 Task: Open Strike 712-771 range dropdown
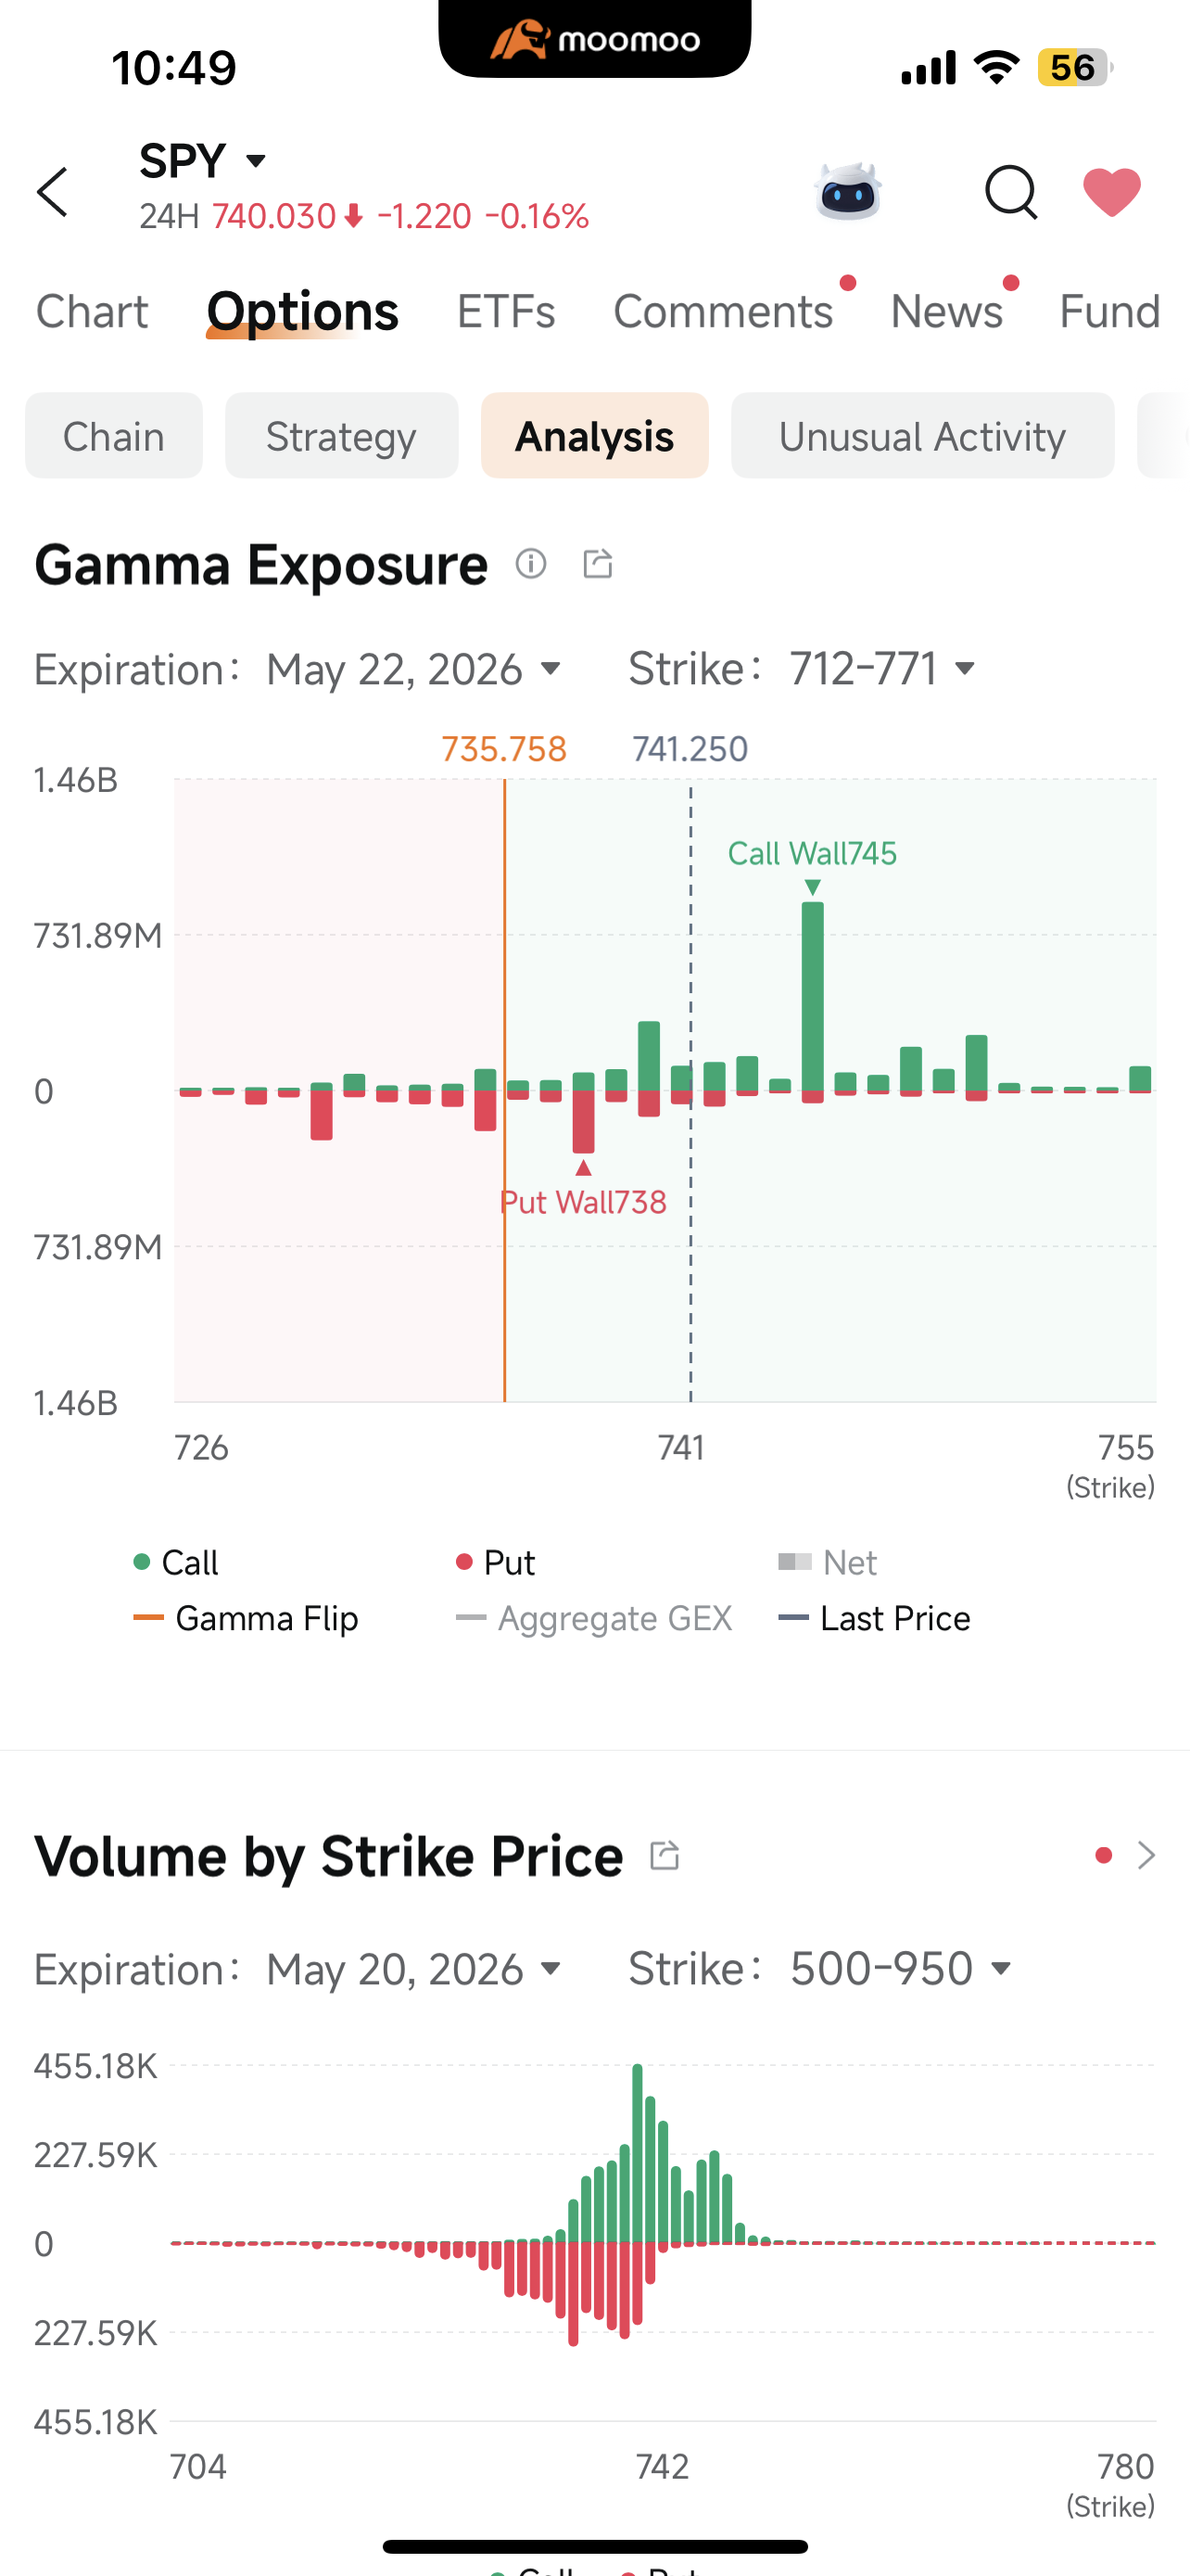coord(882,669)
